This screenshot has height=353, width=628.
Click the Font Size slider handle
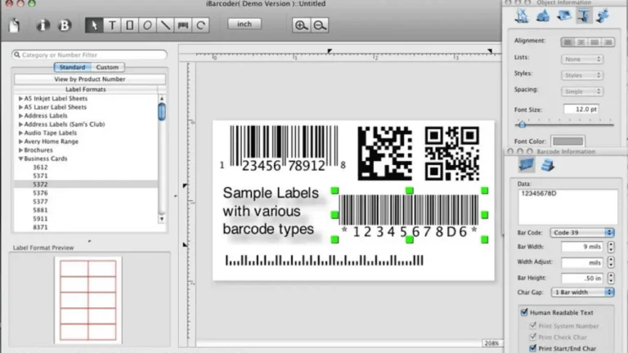pyautogui.click(x=522, y=124)
